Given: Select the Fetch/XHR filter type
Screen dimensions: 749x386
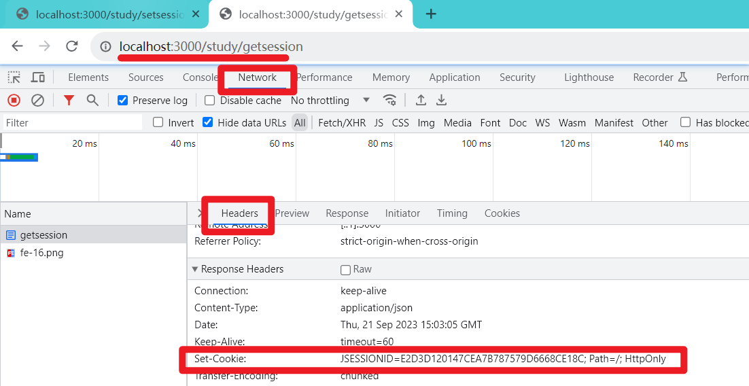Looking at the screenshot, I should coord(342,123).
